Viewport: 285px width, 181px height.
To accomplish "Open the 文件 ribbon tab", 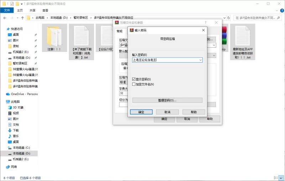I will point(7,10).
